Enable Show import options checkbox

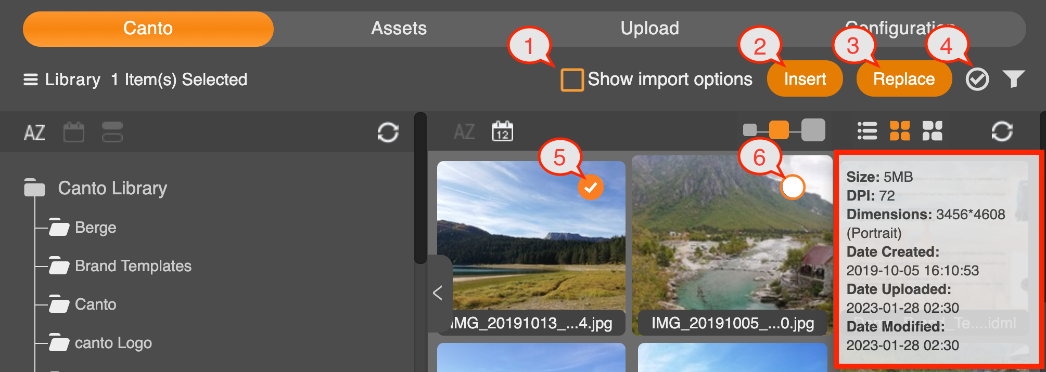point(572,80)
